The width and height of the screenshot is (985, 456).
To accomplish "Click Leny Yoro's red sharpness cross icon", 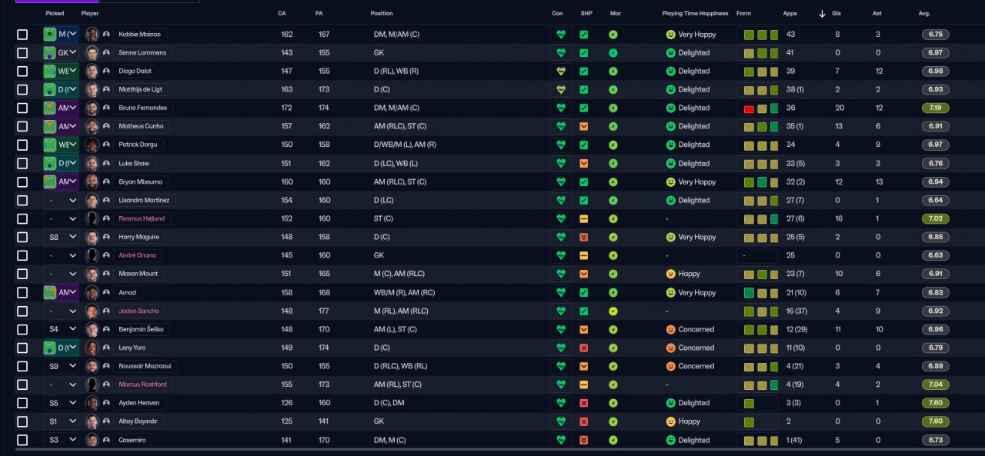I will pos(583,348).
